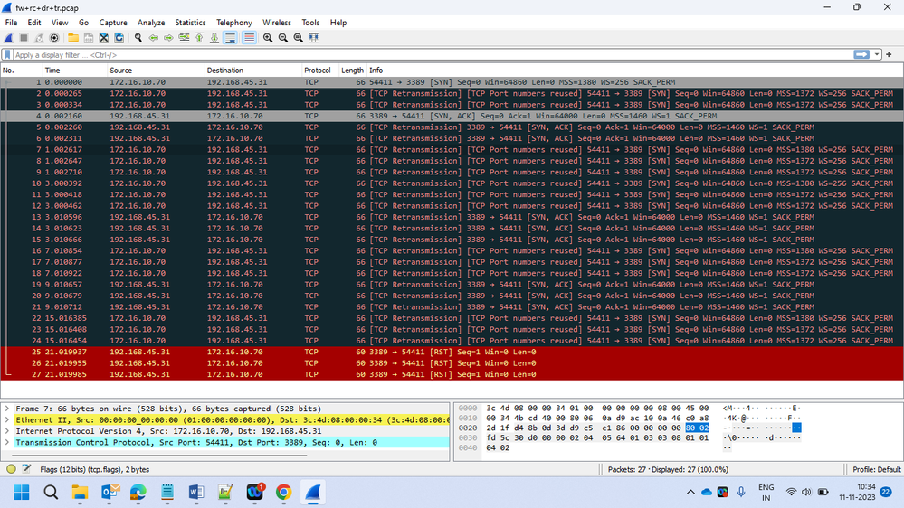Image resolution: width=904 pixels, height=508 pixels.
Task: Click the display filter input field
Action: (x=433, y=55)
